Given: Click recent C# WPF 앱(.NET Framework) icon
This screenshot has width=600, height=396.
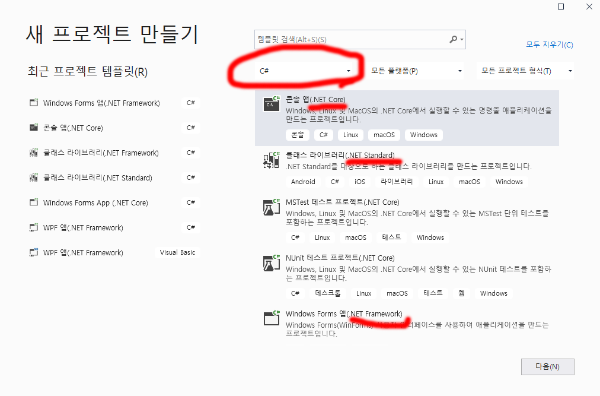Looking at the screenshot, I should [x=34, y=227].
